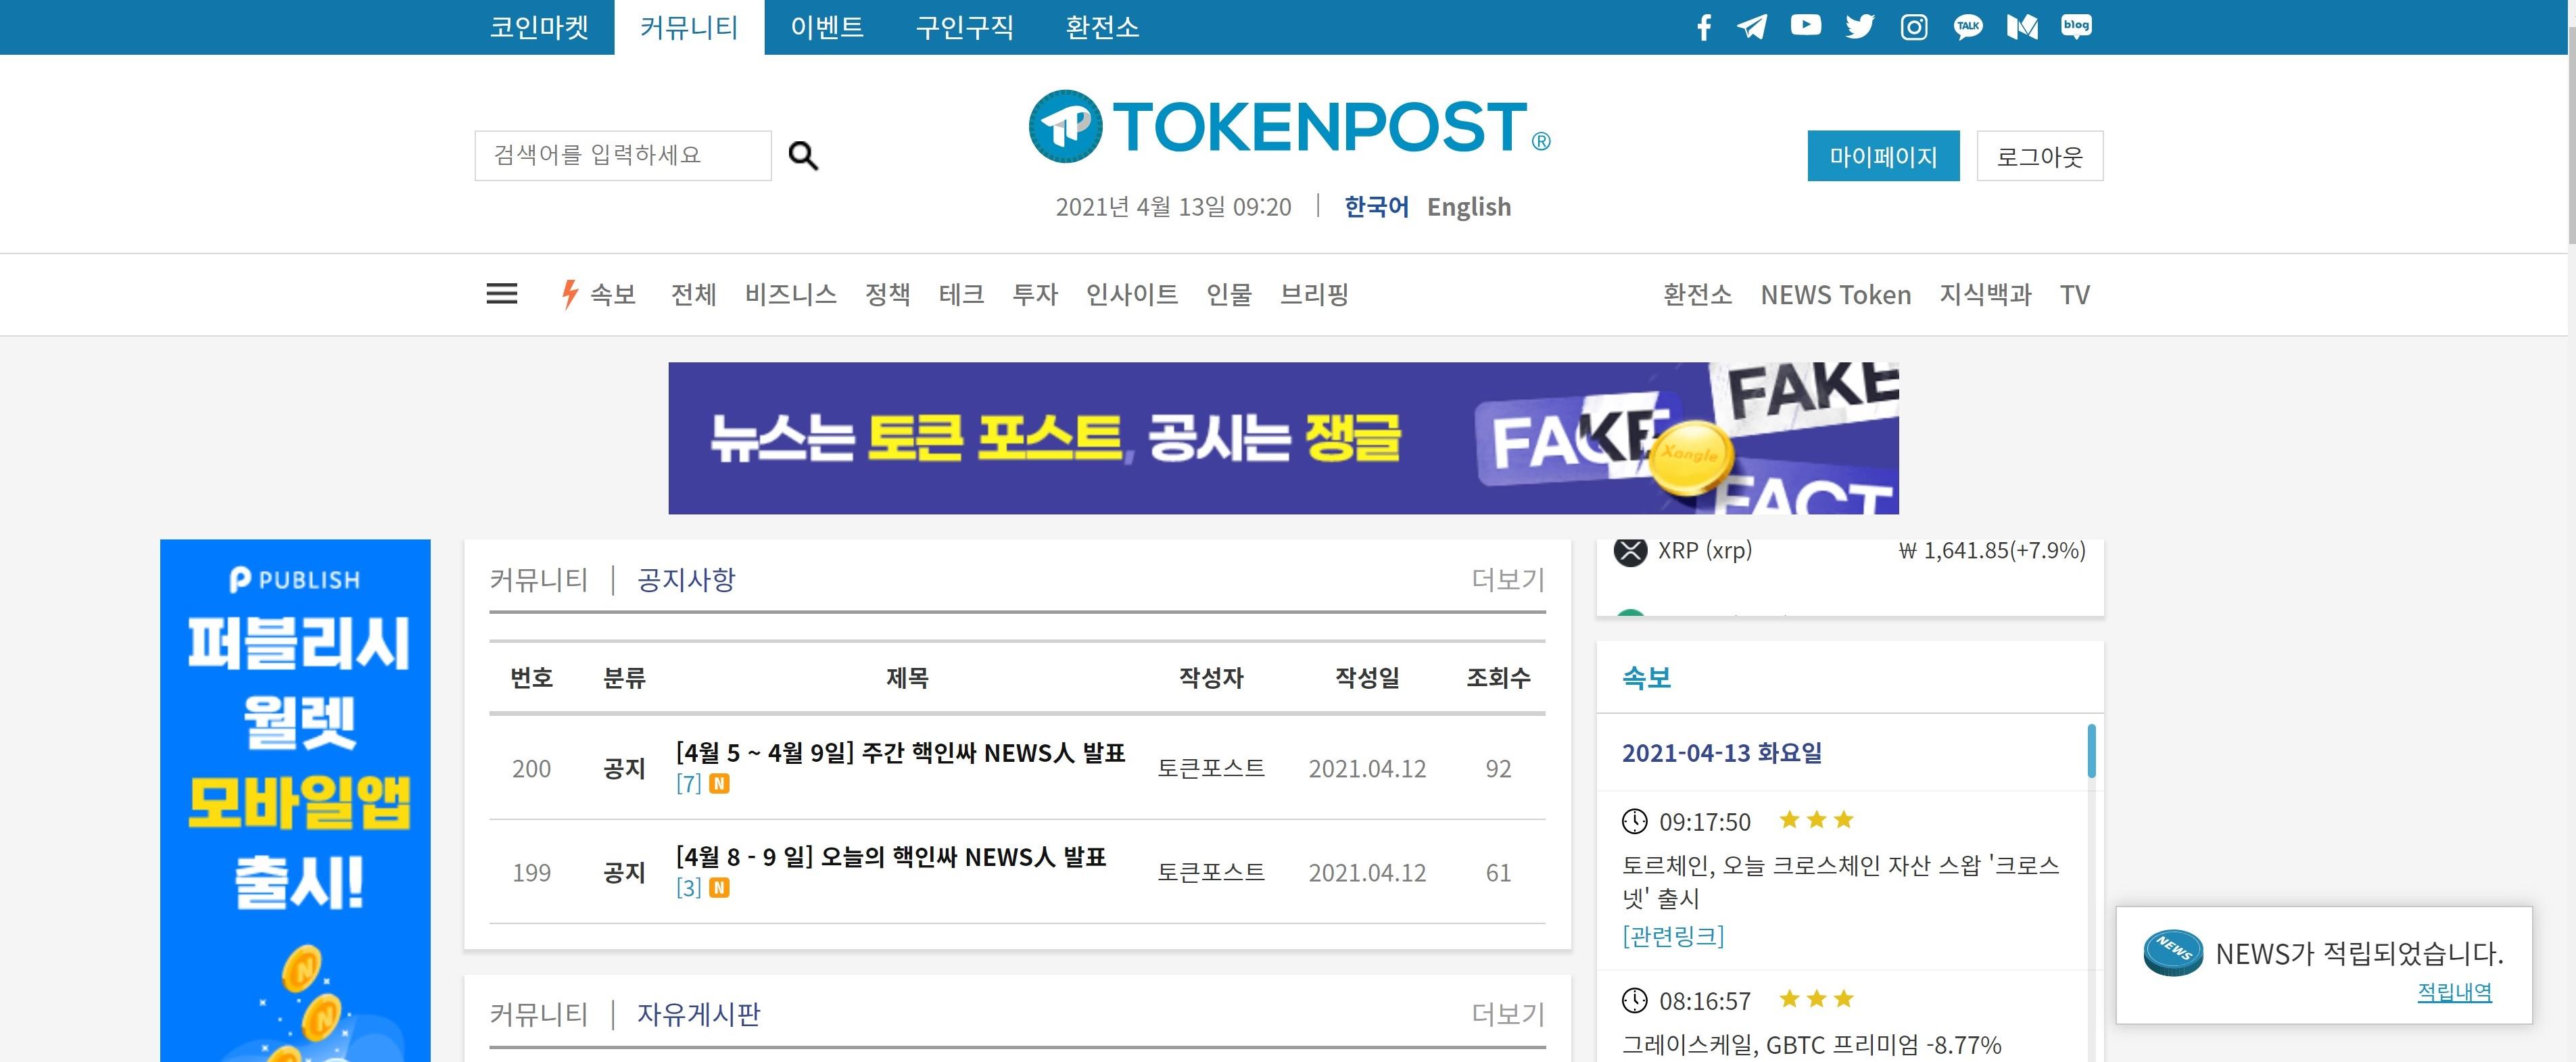Click the 로그아웃 button

pyautogui.click(x=2040, y=156)
